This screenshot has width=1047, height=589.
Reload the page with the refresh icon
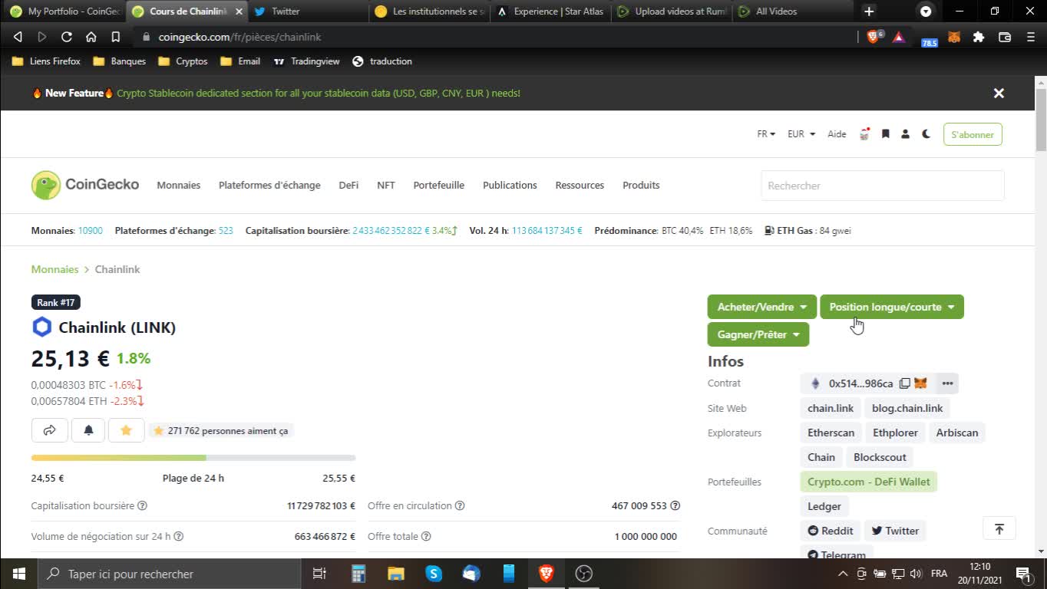point(67,37)
